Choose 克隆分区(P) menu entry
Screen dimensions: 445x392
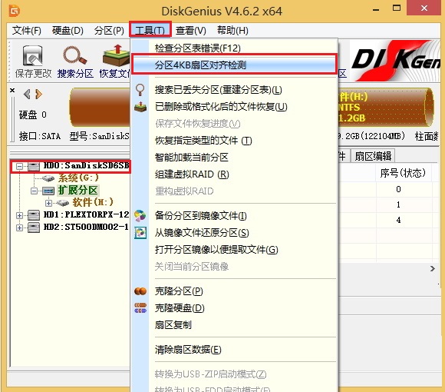tap(234, 291)
